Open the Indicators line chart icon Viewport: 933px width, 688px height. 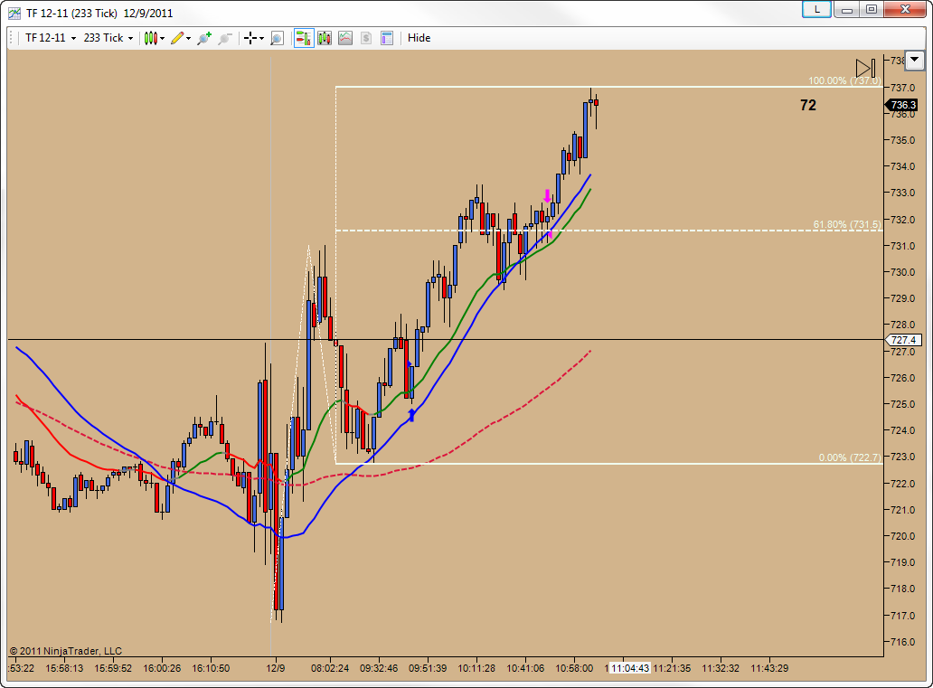(345, 38)
